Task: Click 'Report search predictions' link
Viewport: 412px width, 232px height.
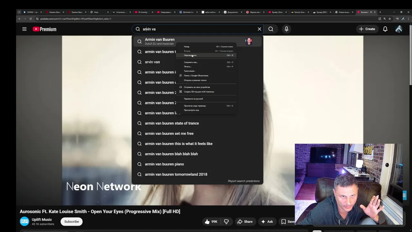Action: point(244,181)
